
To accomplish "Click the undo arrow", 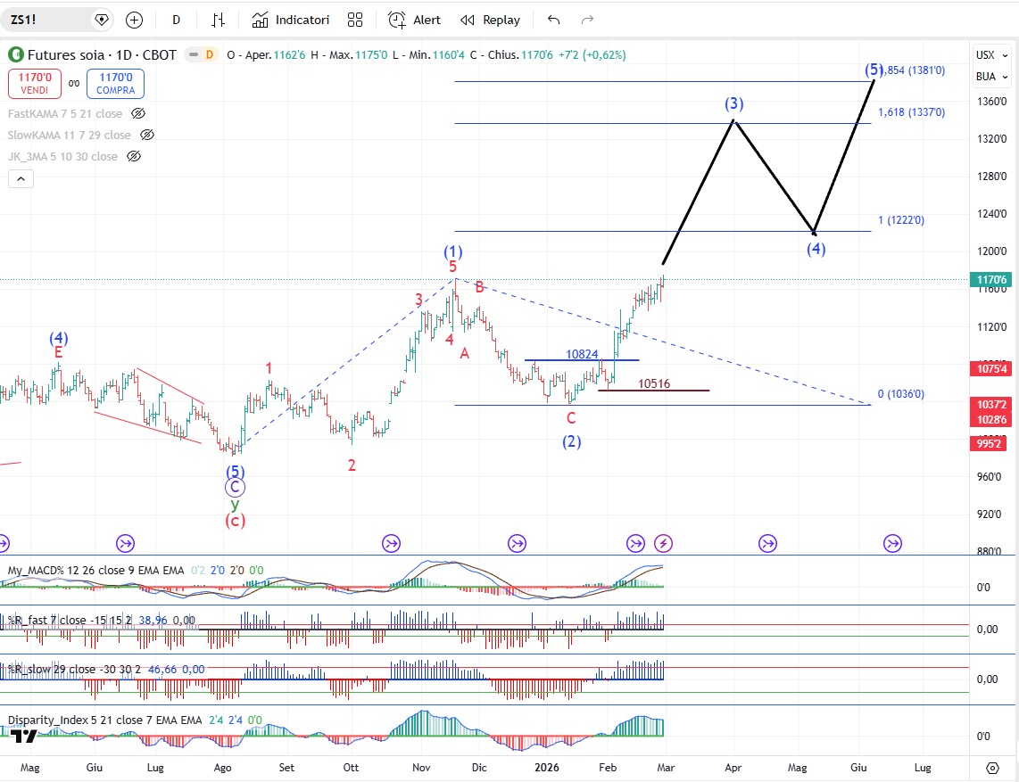I will pos(554,20).
